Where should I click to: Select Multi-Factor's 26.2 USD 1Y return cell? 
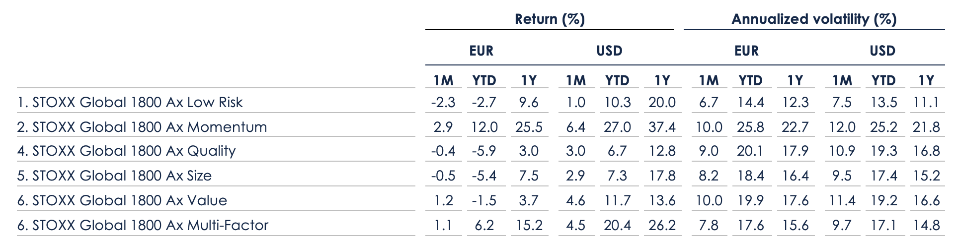(x=662, y=226)
